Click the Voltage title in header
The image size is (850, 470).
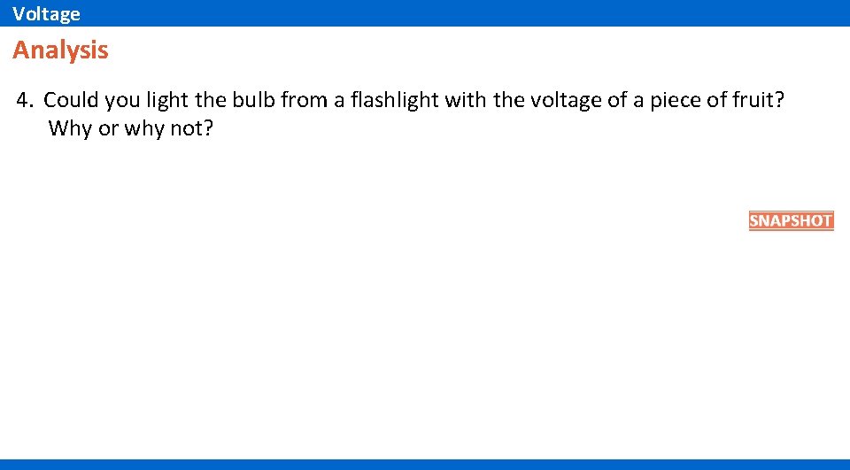tap(46, 13)
